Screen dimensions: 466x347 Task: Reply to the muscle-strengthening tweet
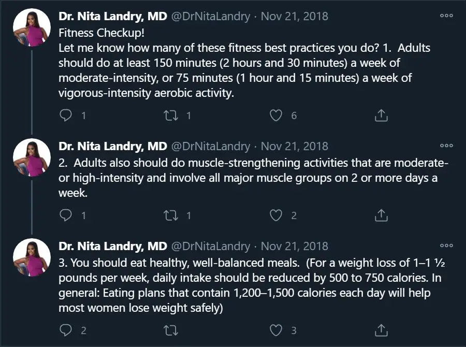coord(66,215)
